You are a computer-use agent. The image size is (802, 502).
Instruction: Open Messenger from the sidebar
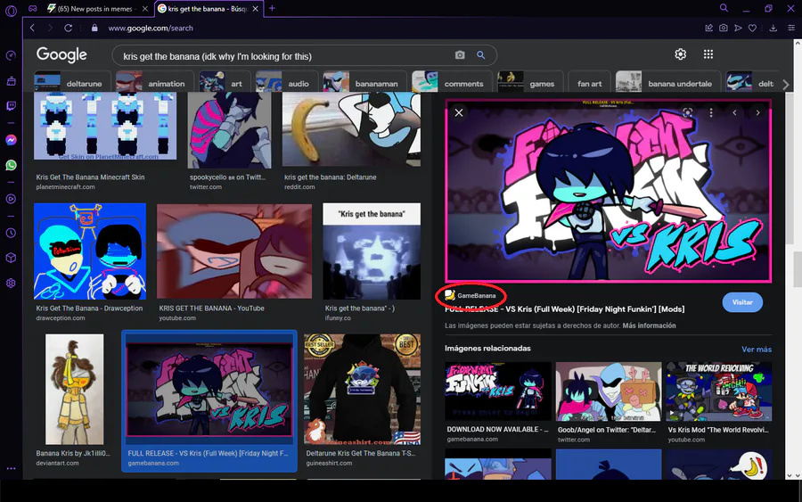tap(11, 140)
